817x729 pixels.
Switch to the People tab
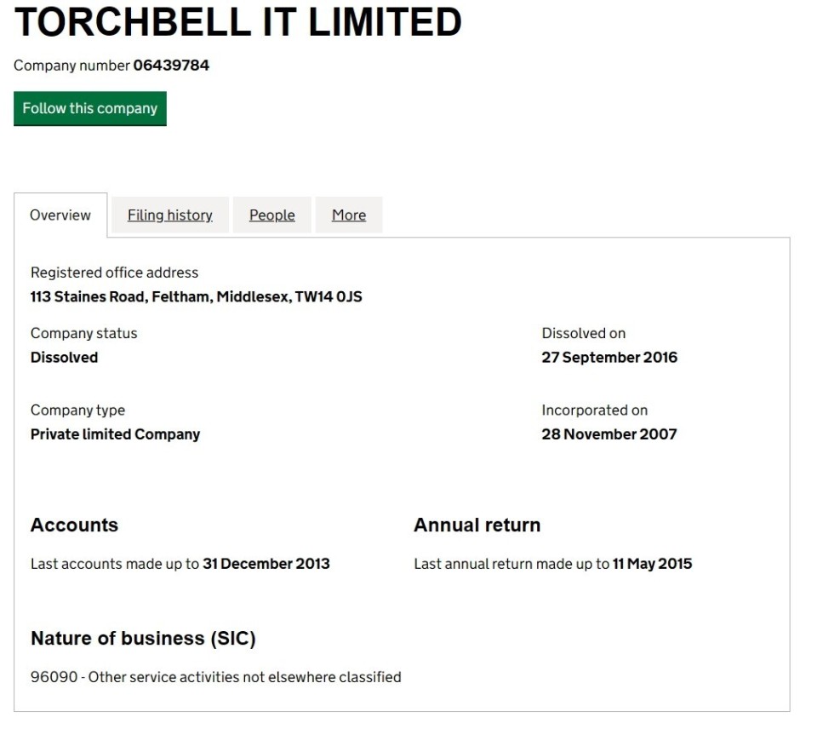point(272,215)
